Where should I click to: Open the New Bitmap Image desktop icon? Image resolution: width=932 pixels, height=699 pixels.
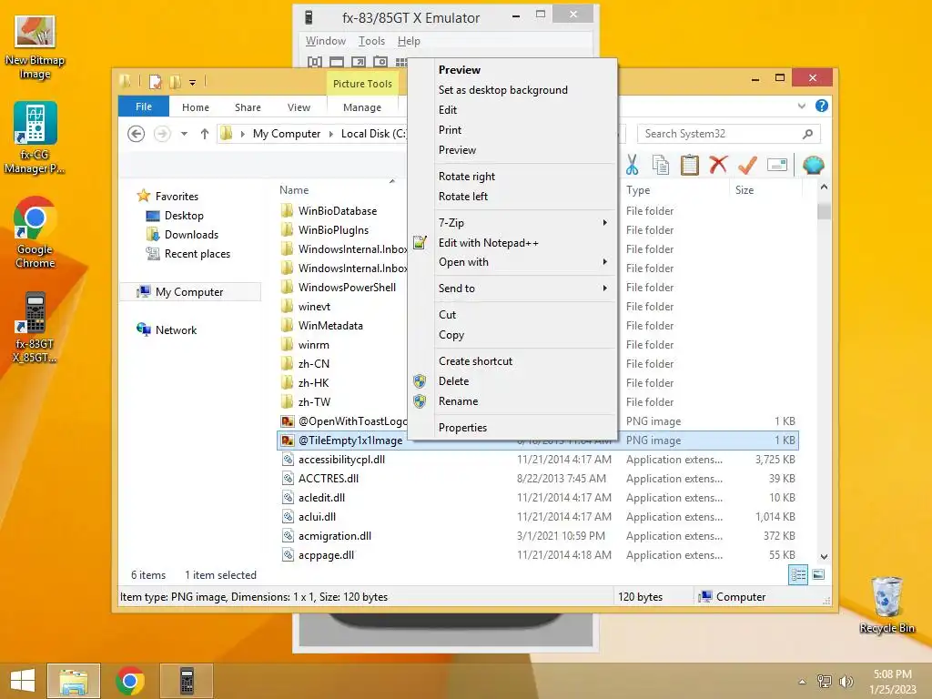pyautogui.click(x=35, y=47)
